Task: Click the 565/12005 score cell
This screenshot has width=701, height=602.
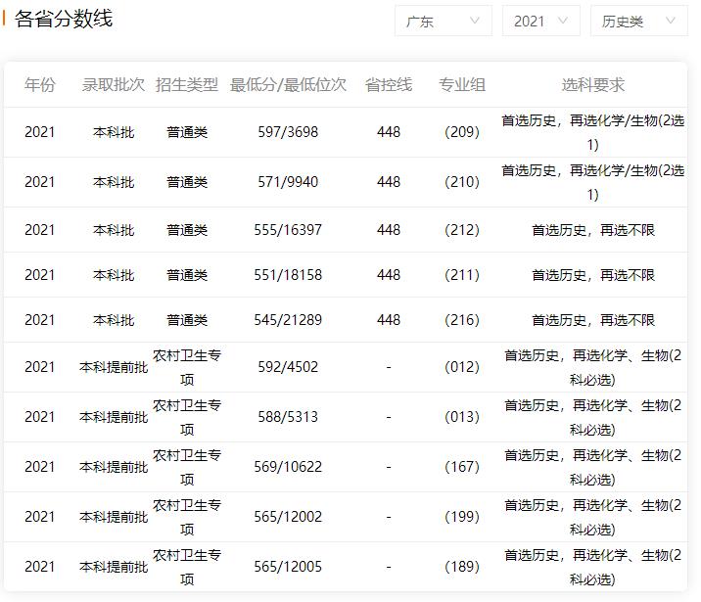Action: click(288, 567)
